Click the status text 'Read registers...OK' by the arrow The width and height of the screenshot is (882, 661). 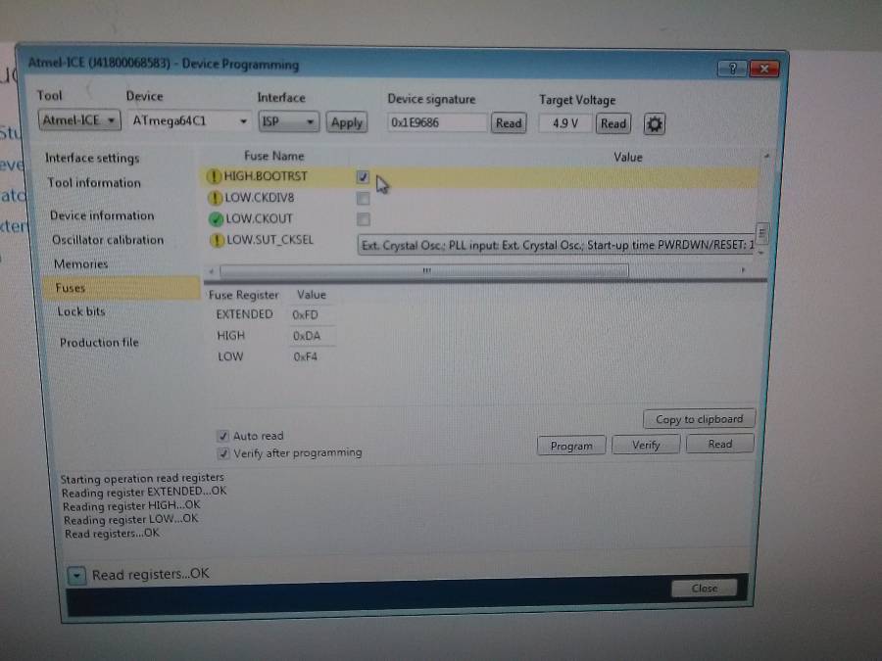point(150,575)
